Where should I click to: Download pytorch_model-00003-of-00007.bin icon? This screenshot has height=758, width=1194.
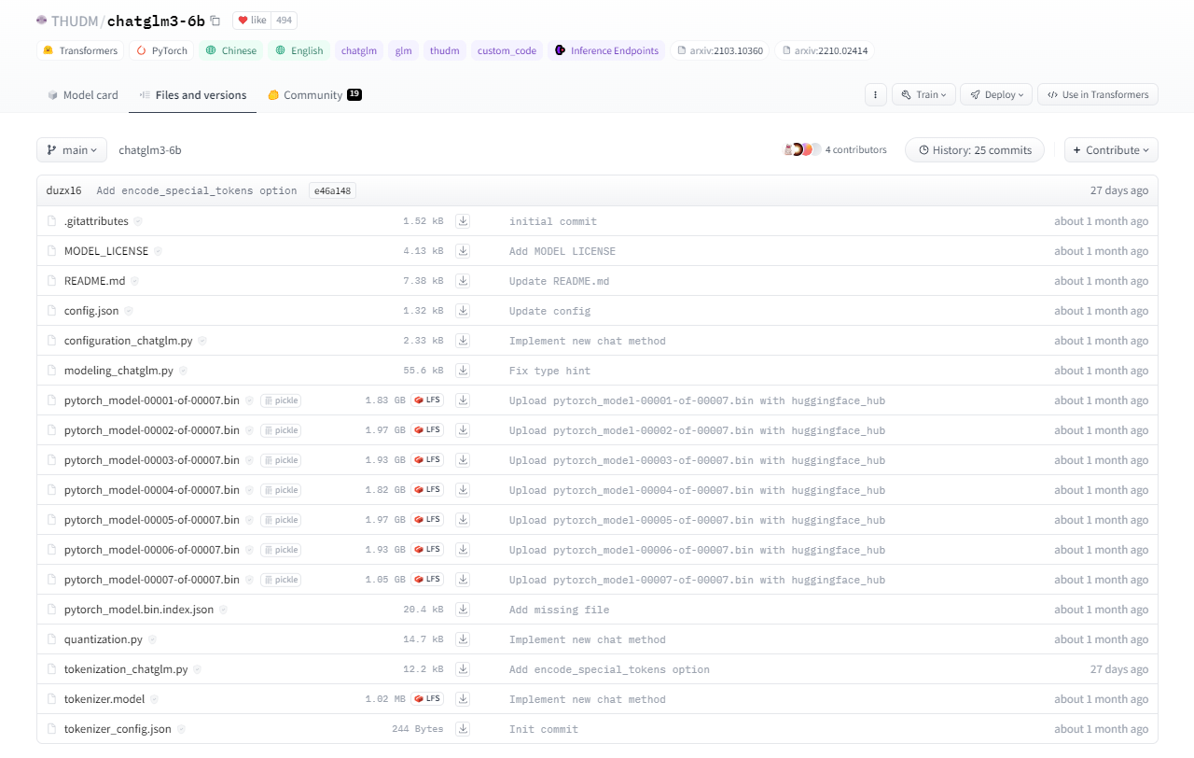[x=463, y=460]
